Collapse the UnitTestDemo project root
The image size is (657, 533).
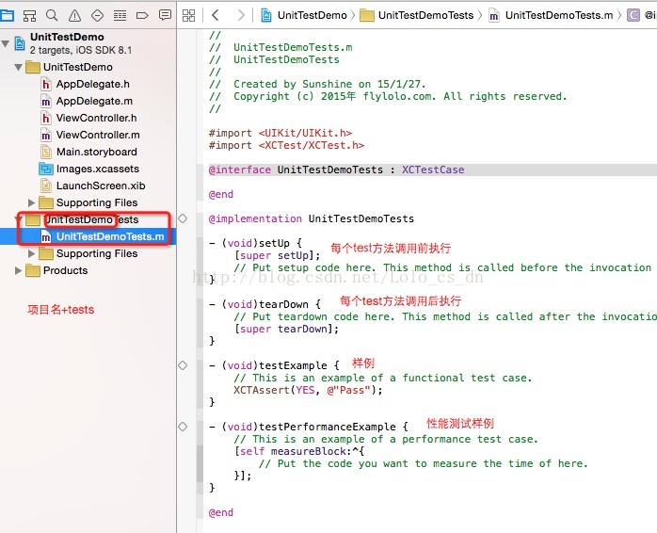[x=7, y=43]
